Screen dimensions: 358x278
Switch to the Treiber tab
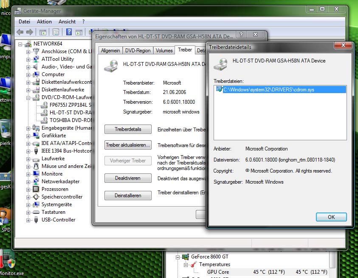(x=185, y=50)
